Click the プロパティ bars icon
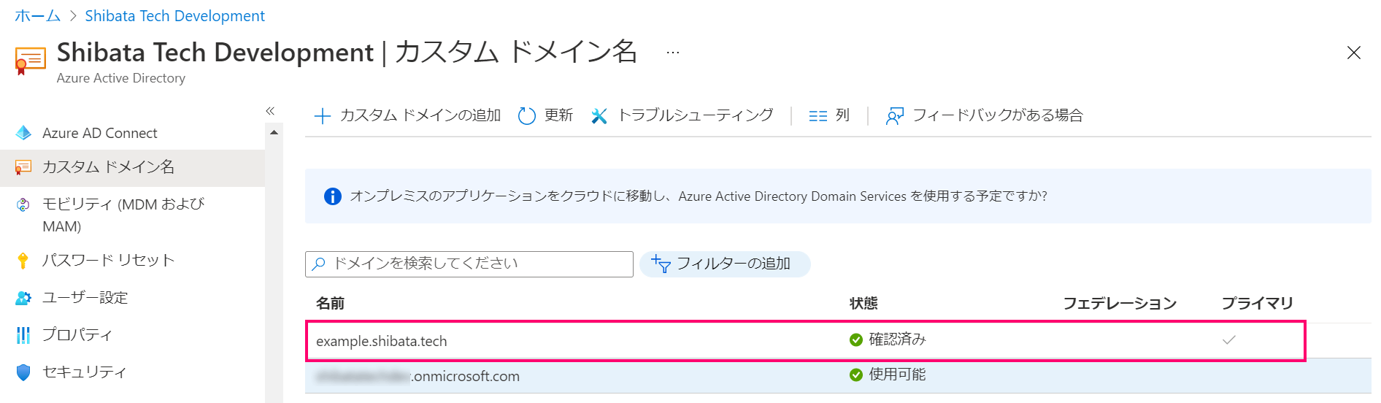Viewport: 1381px width, 403px height. point(23,335)
